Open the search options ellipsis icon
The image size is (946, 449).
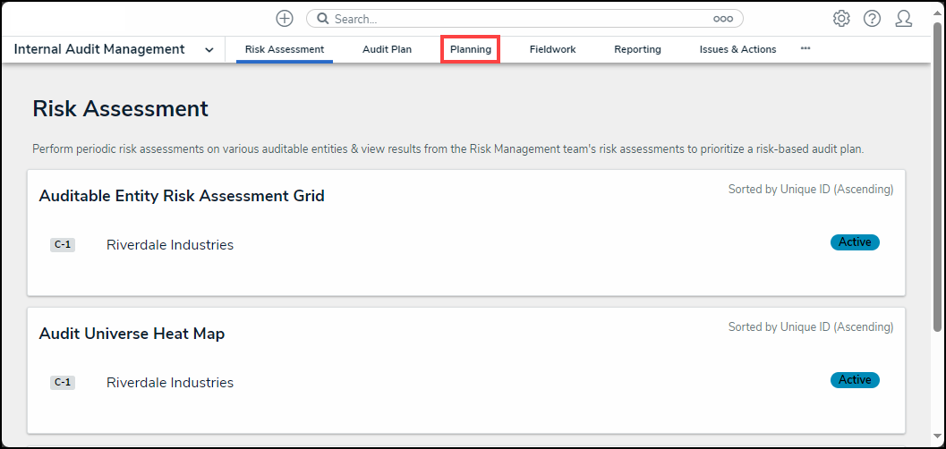tap(722, 19)
